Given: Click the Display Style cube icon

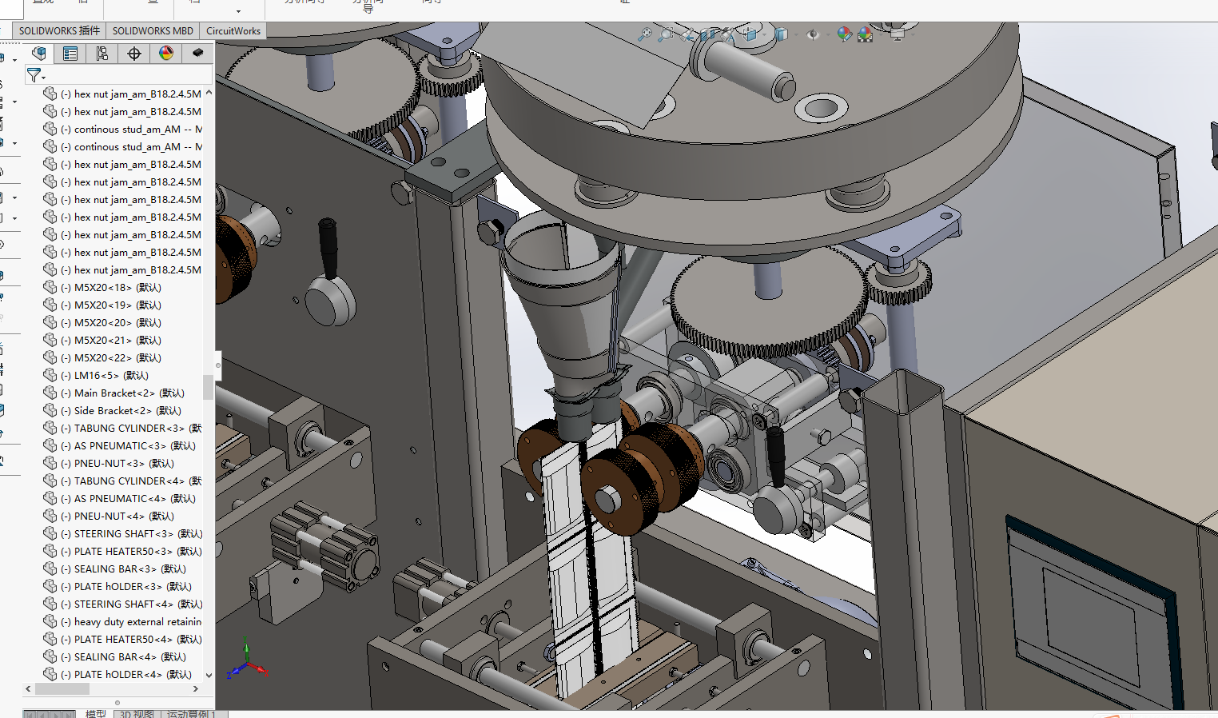Looking at the screenshot, I should pyautogui.click(x=782, y=34).
